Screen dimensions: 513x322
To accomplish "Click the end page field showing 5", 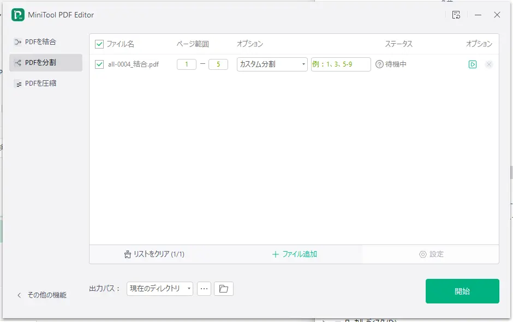I will 218,64.
